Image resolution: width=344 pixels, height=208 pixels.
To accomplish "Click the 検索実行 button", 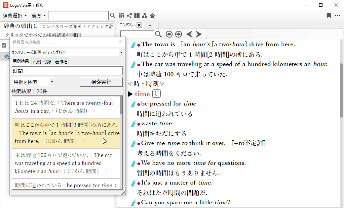I will tap(101, 82).
